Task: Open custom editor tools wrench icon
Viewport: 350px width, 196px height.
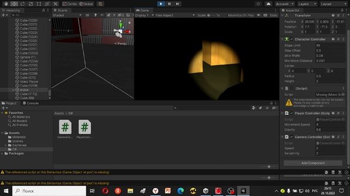Action: pos(55,4)
